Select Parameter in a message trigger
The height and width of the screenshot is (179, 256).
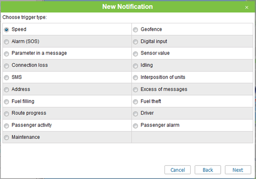click(x=7, y=53)
